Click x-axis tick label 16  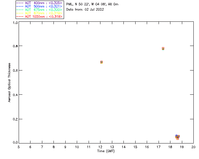[147, 147]
